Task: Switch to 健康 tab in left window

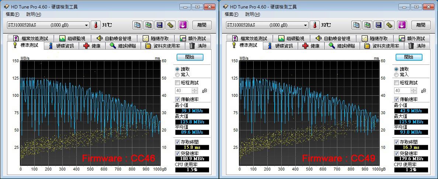Action: click(92, 46)
